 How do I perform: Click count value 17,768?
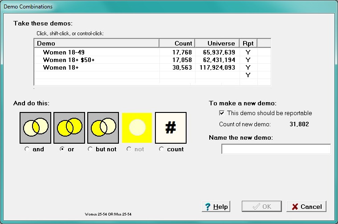(x=182, y=52)
